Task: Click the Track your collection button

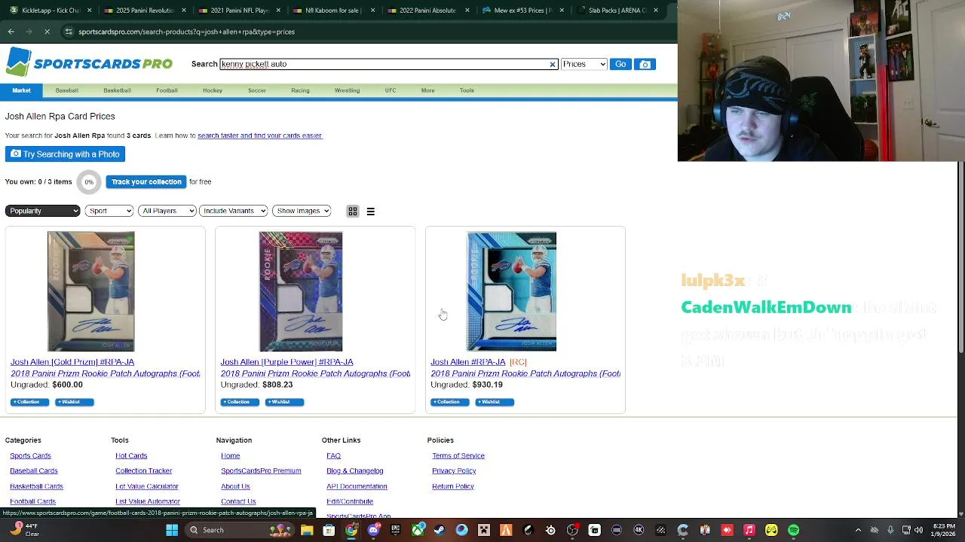Action: (146, 181)
